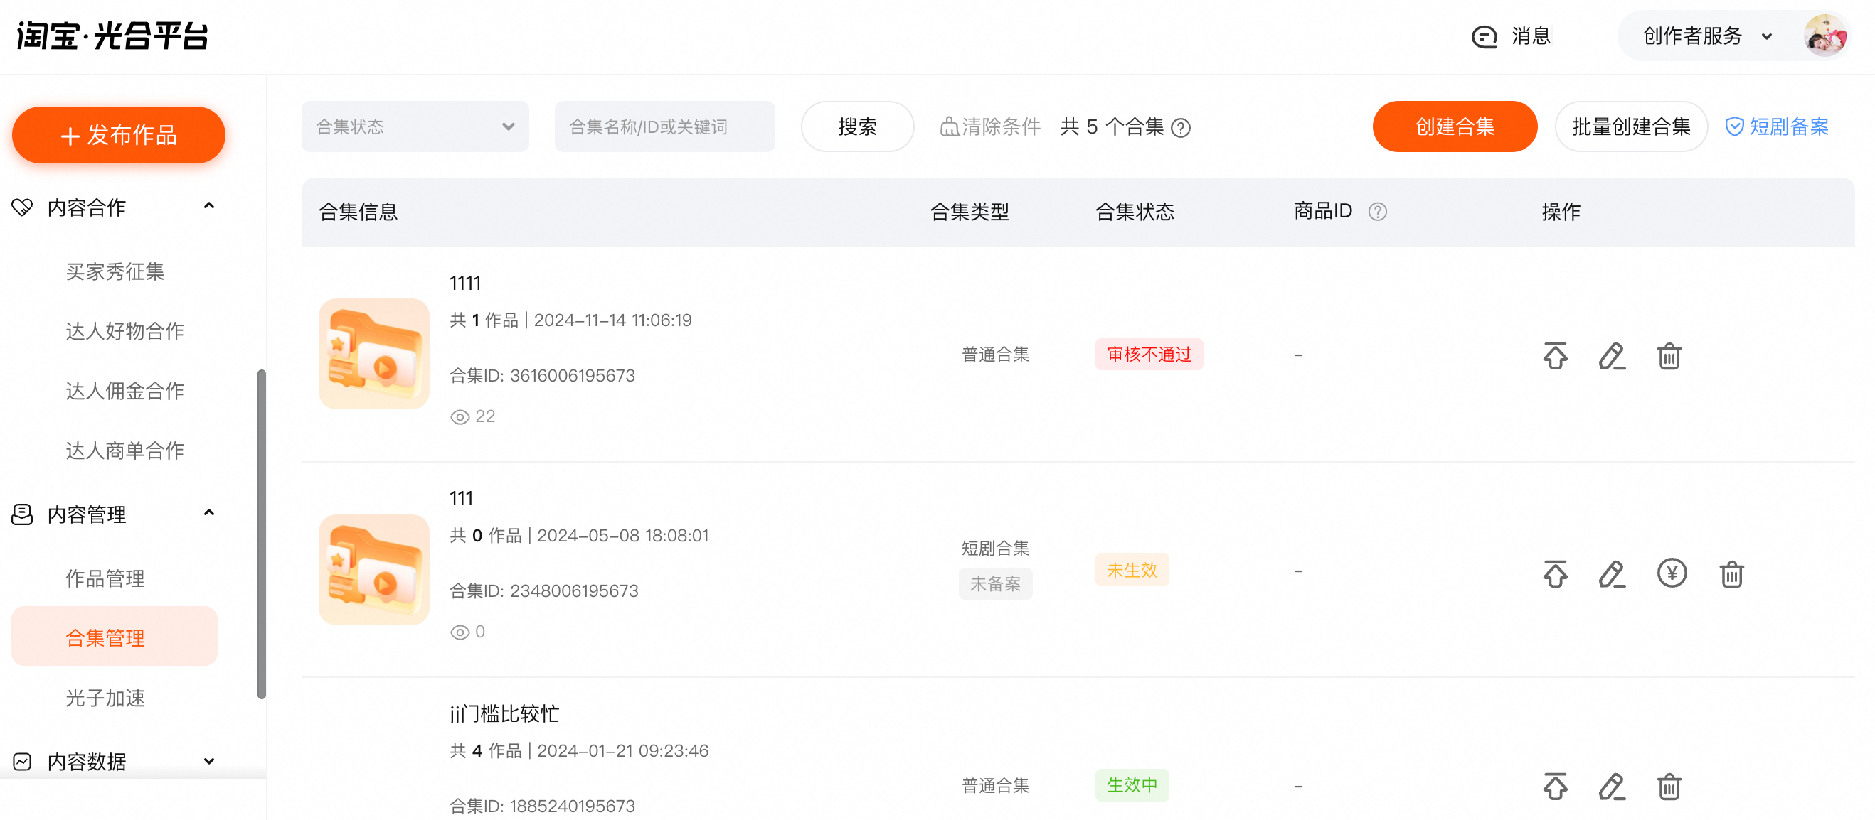Screen dimensions: 1875x820
Task: Open 作品管理 in the sidebar
Action: [x=105, y=578]
